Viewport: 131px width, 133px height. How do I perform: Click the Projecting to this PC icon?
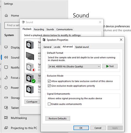(x=6, y=128)
